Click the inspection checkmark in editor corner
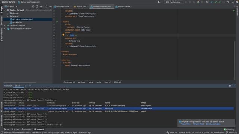Image resolution: width=239 pixels, height=134 pixels. 234,11
